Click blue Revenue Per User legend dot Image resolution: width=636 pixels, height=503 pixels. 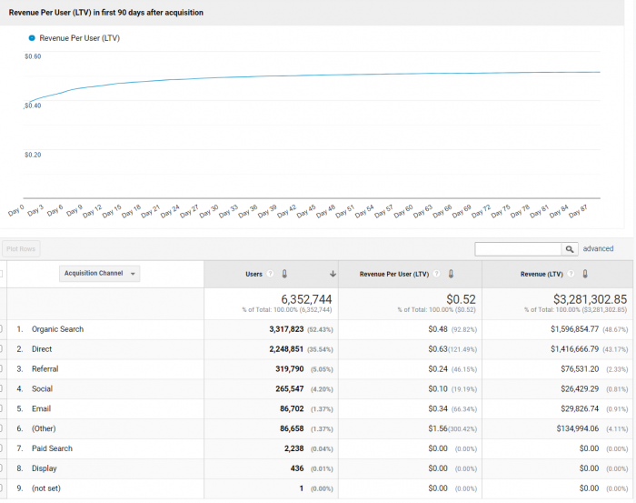[33, 38]
